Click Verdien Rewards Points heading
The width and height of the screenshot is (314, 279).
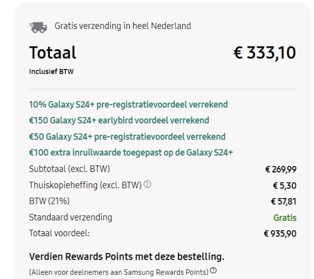click(127, 257)
